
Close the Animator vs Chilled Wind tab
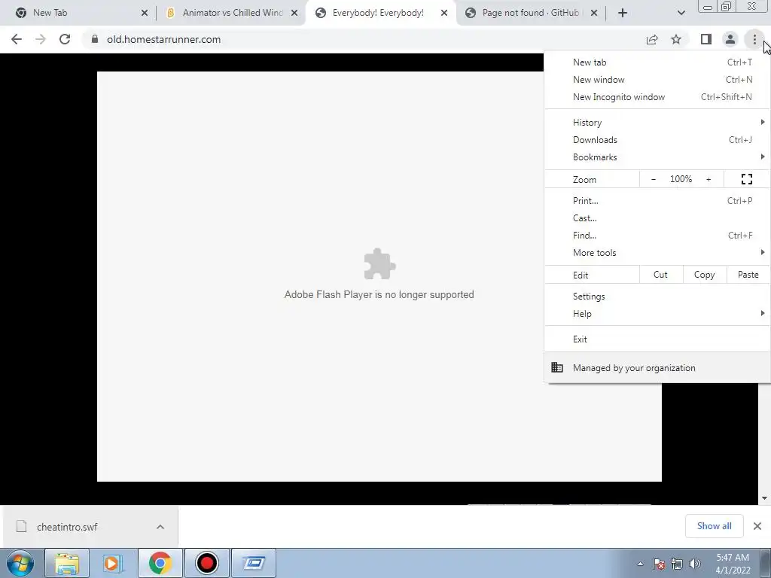click(294, 13)
